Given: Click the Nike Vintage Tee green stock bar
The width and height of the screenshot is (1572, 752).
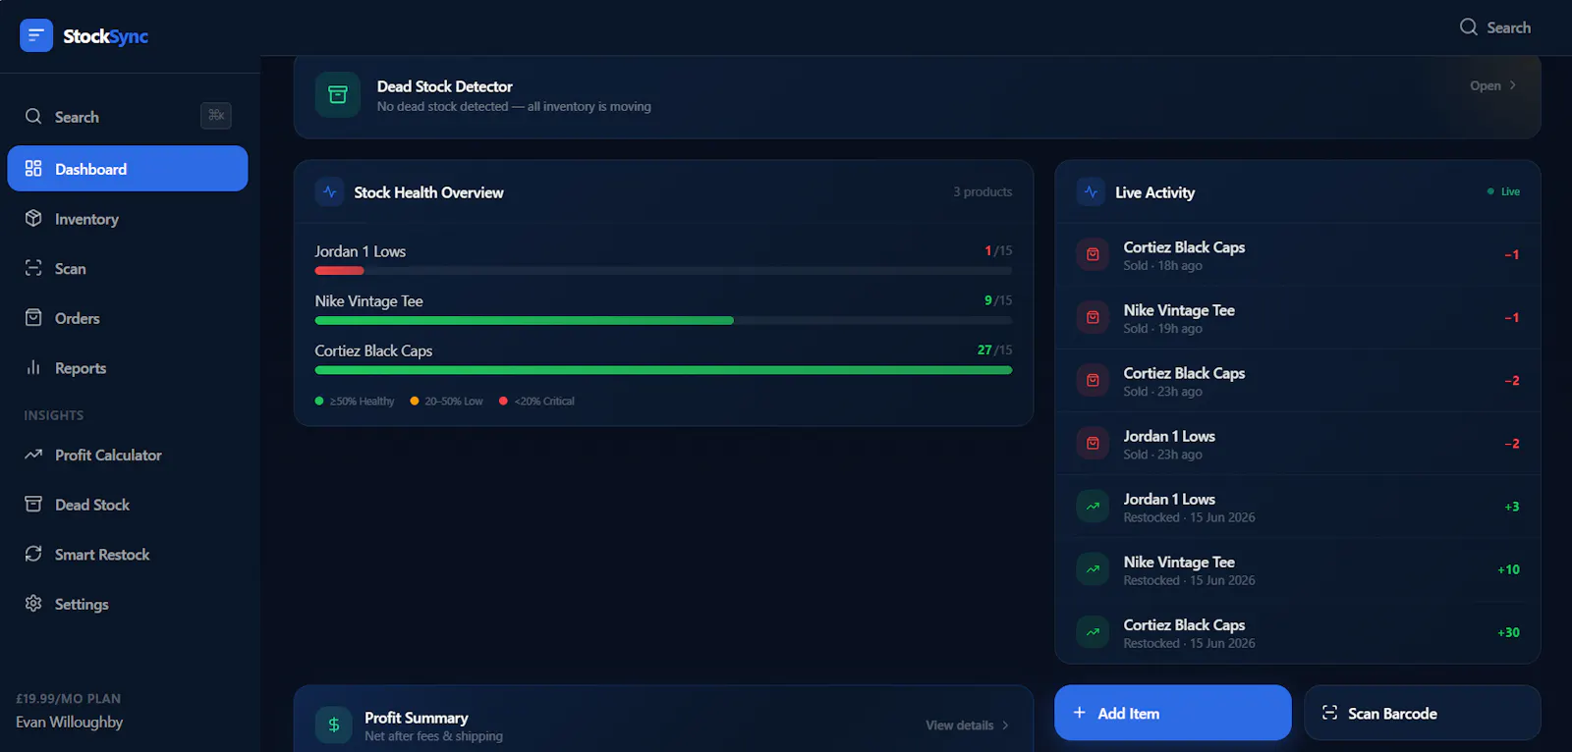Looking at the screenshot, I should pyautogui.click(x=524, y=320).
